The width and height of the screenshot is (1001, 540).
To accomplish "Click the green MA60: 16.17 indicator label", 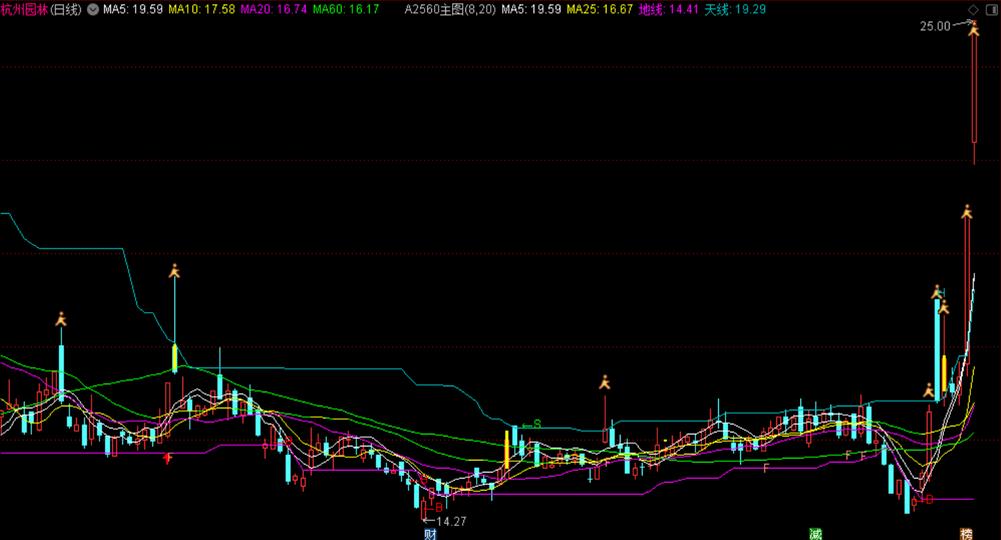I will pyautogui.click(x=346, y=9).
